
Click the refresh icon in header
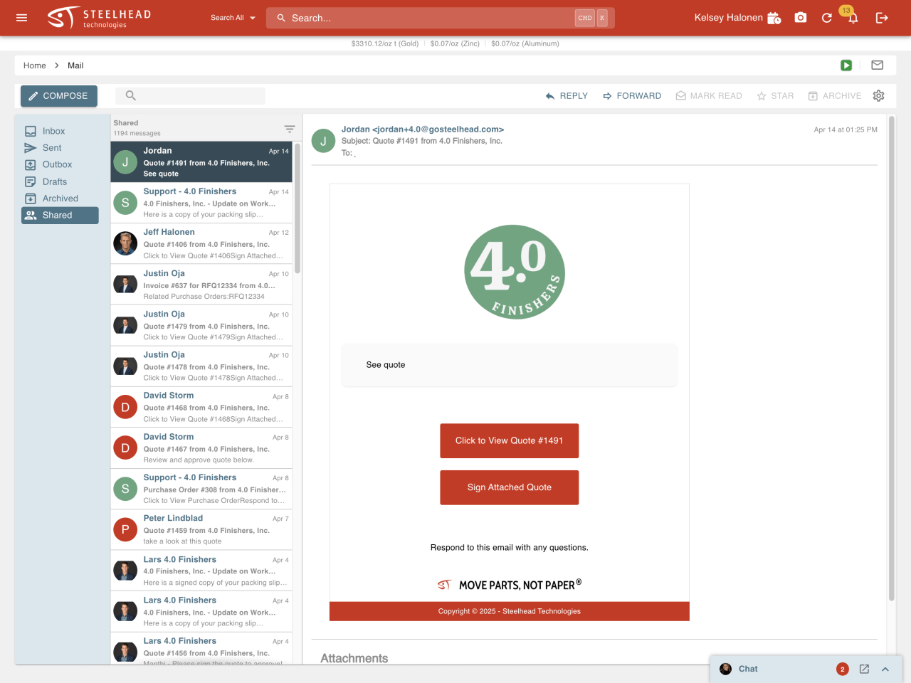[x=826, y=18]
